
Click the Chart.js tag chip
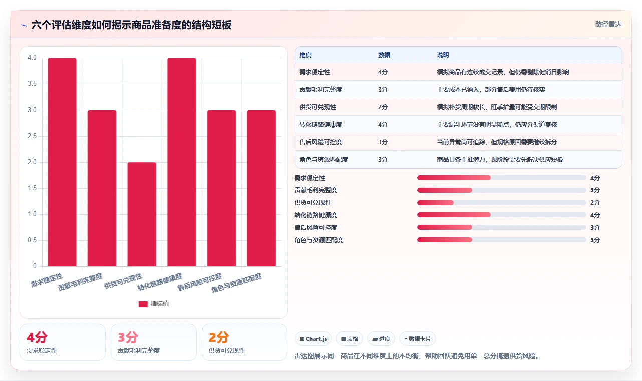[x=313, y=339]
